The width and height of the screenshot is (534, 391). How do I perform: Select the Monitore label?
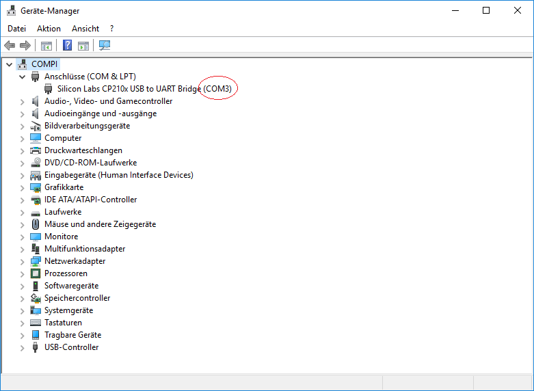62,237
